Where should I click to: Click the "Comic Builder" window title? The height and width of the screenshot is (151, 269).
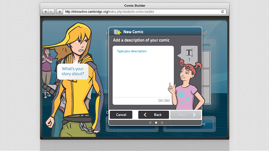(x=134, y=6)
